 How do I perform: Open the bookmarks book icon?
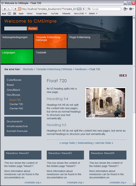(9, 14)
